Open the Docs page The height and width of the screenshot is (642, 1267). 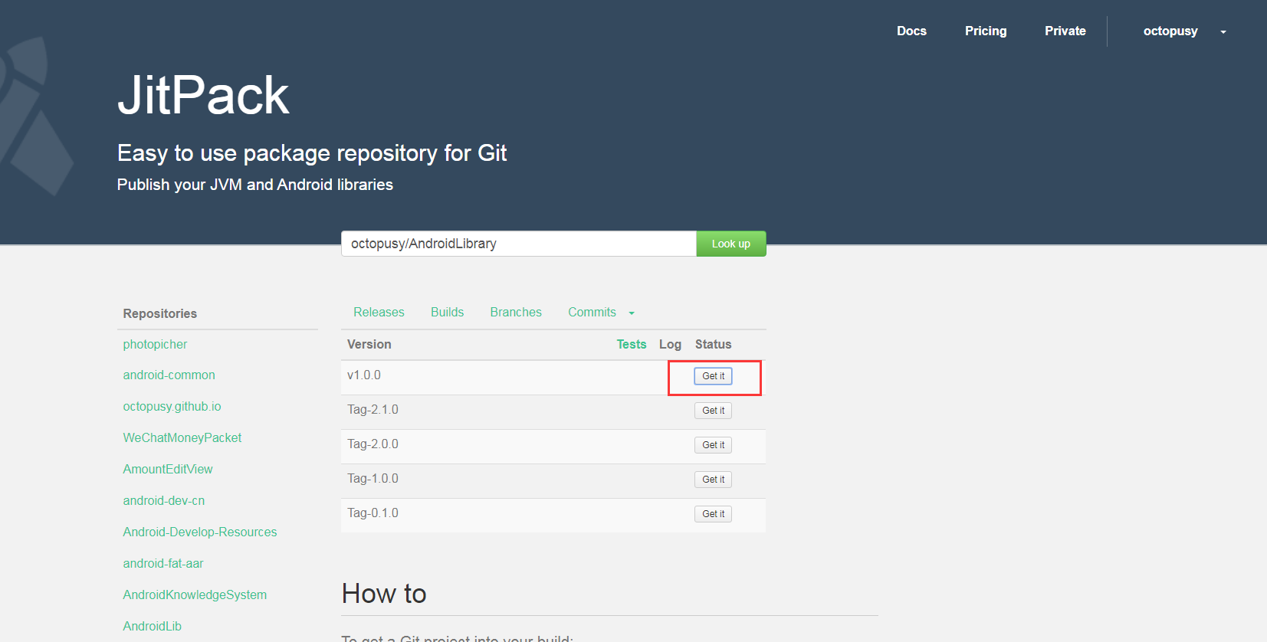tap(911, 31)
